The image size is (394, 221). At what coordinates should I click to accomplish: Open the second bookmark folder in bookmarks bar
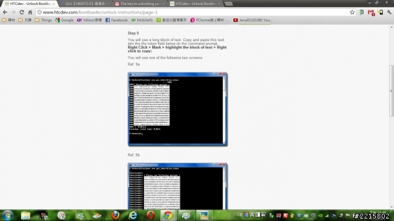(x=25, y=20)
